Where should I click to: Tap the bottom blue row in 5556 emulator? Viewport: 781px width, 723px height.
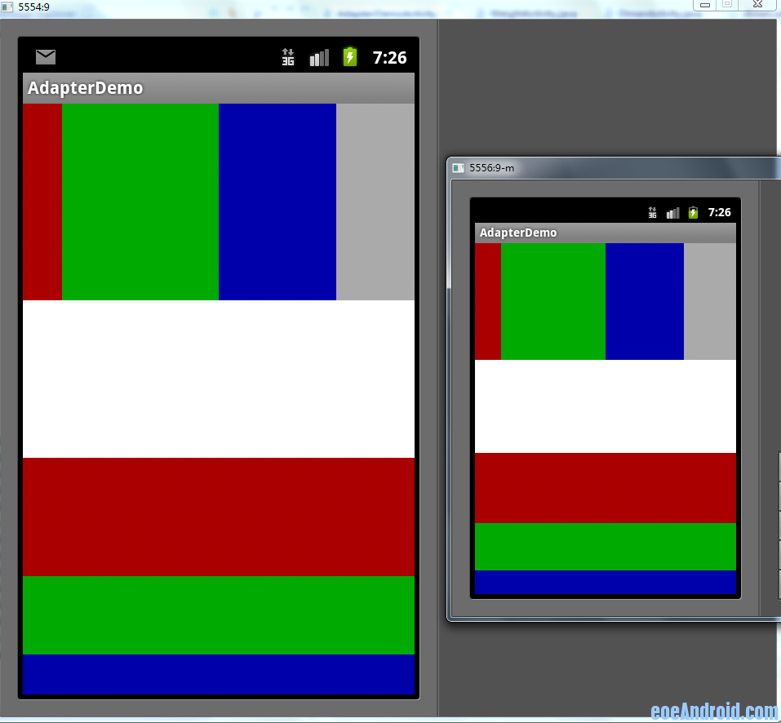(x=606, y=582)
